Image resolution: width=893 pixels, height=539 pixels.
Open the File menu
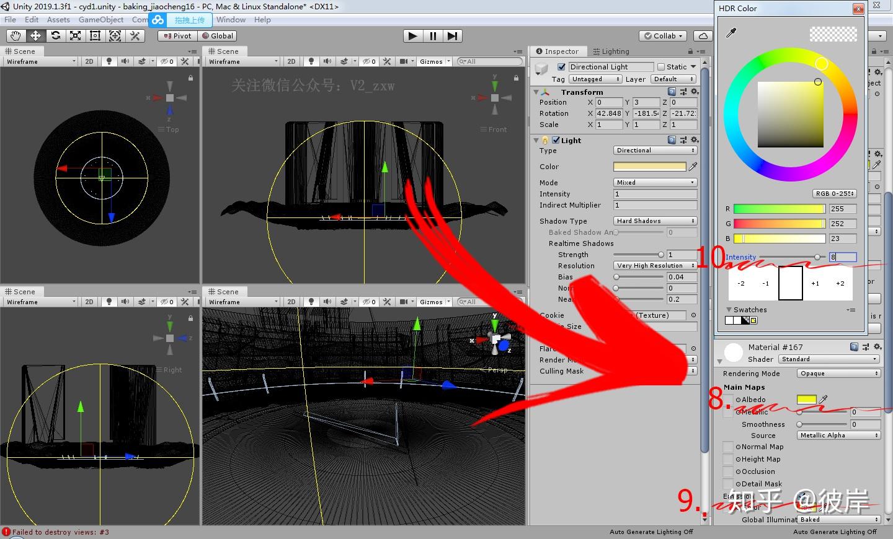tap(11, 20)
